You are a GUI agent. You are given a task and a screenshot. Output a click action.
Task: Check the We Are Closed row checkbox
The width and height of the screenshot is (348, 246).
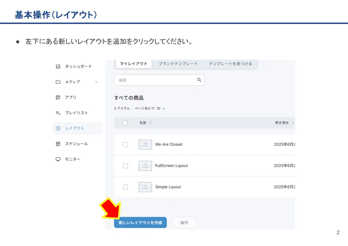point(125,145)
